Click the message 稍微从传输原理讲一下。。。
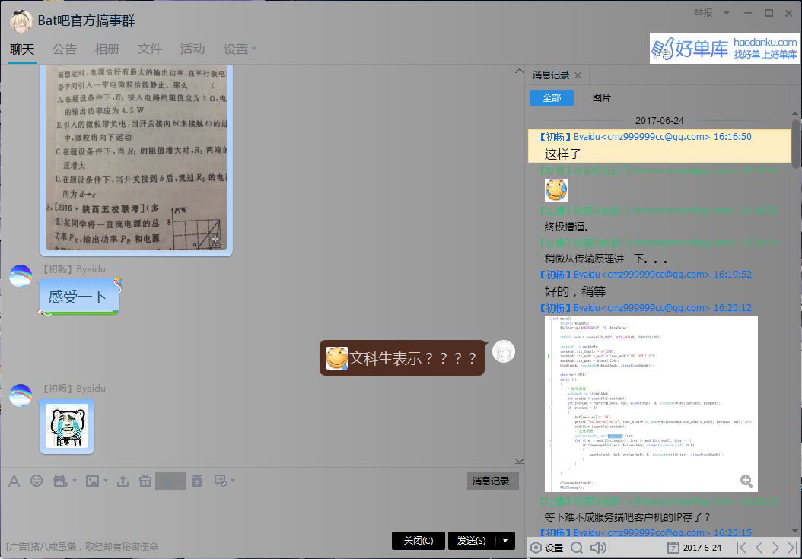The width and height of the screenshot is (802, 559). [606, 259]
